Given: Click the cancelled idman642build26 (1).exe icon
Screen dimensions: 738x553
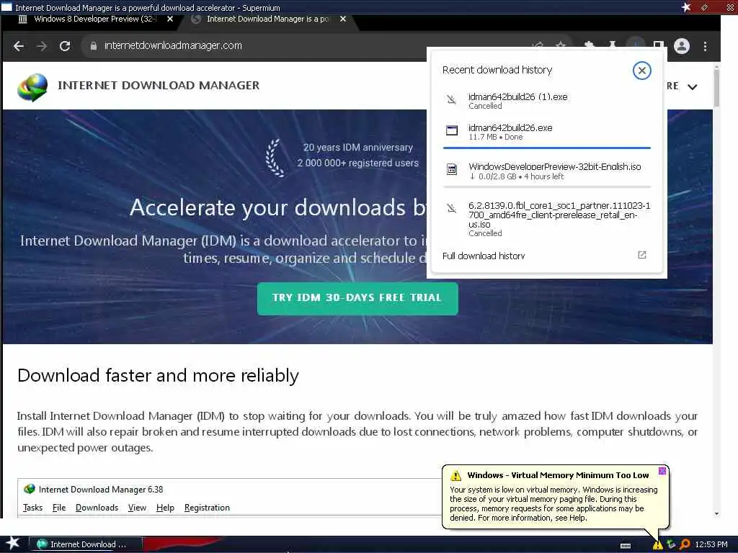Looking at the screenshot, I should point(451,99).
